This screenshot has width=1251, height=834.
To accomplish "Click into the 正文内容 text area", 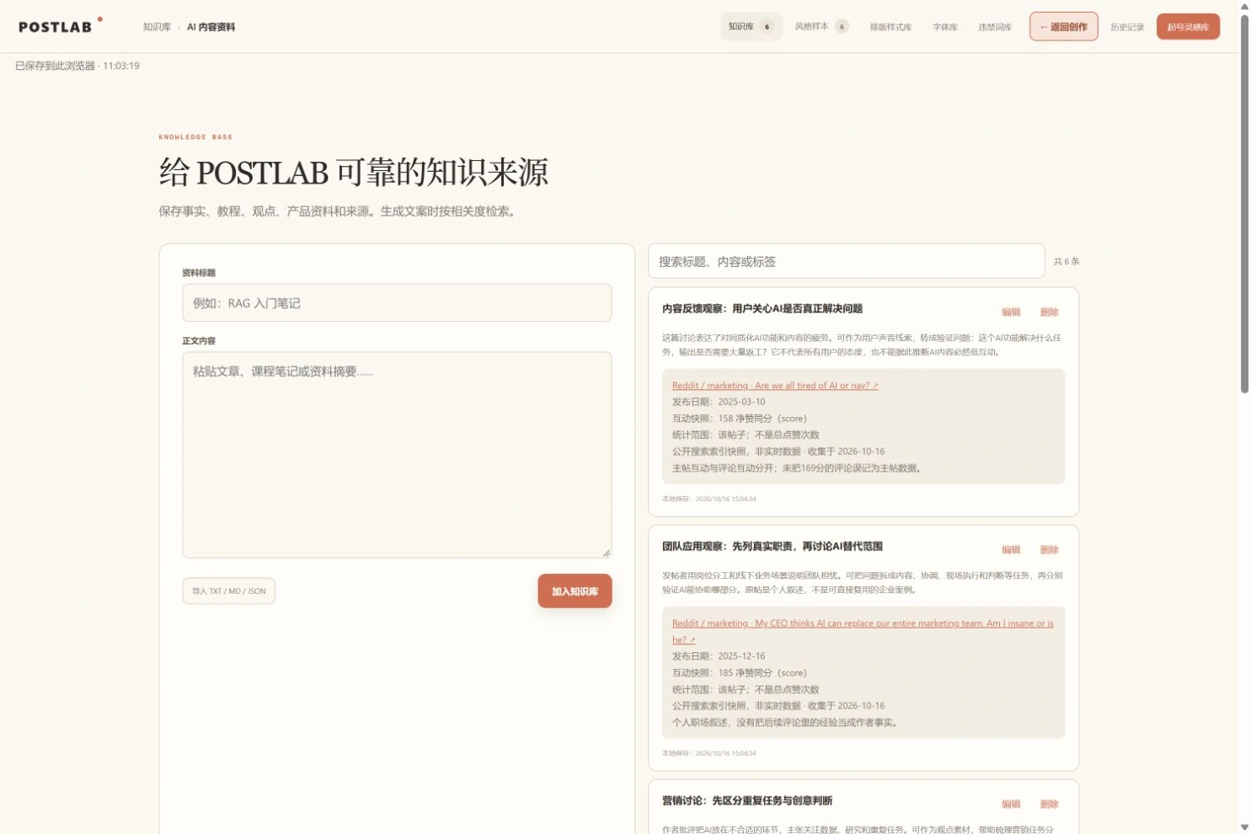I will tap(397, 455).
